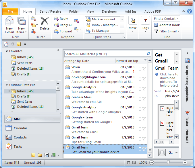Customize the Quick Access Toolbar
This screenshot has height=168, width=195.
[x=25, y=44]
